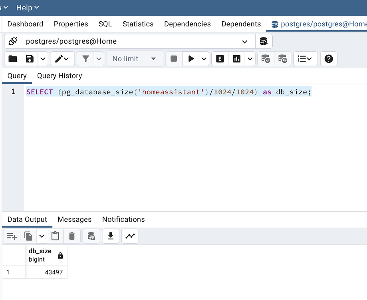Copy selected result rows
The height and width of the screenshot is (300, 367).
pyautogui.click(x=28, y=236)
